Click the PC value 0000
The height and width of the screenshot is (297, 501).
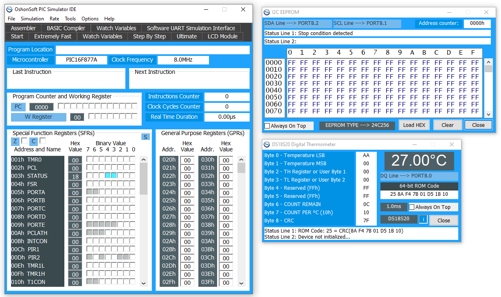pos(41,107)
